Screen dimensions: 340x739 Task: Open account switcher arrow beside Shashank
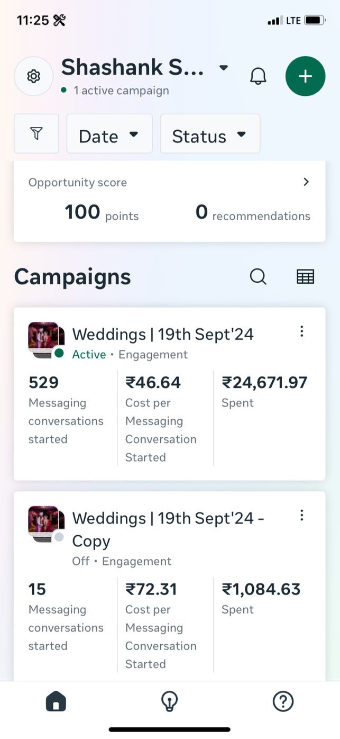224,68
